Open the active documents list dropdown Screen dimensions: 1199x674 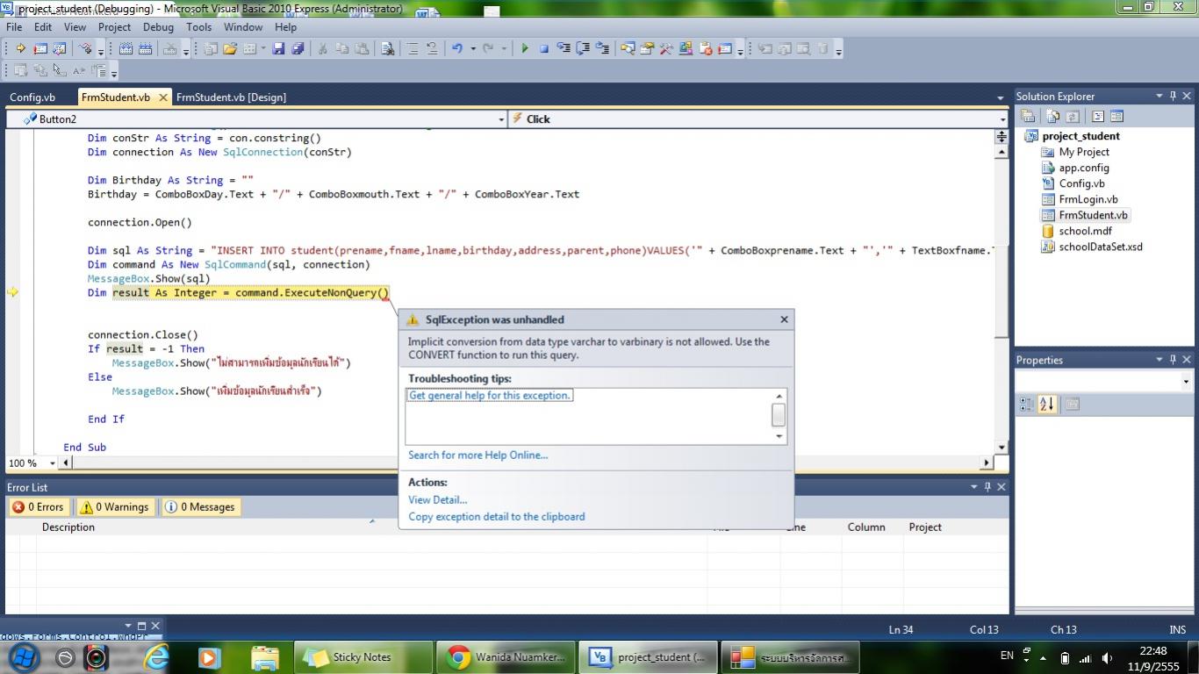point(1001,97)
